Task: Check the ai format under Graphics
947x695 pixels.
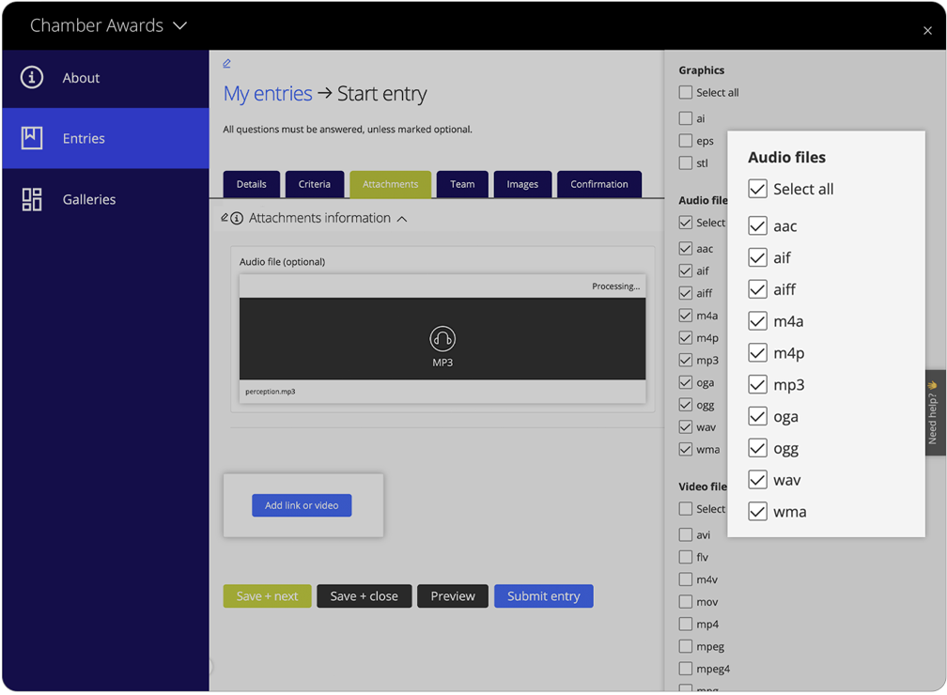Action: pos(685,118)
